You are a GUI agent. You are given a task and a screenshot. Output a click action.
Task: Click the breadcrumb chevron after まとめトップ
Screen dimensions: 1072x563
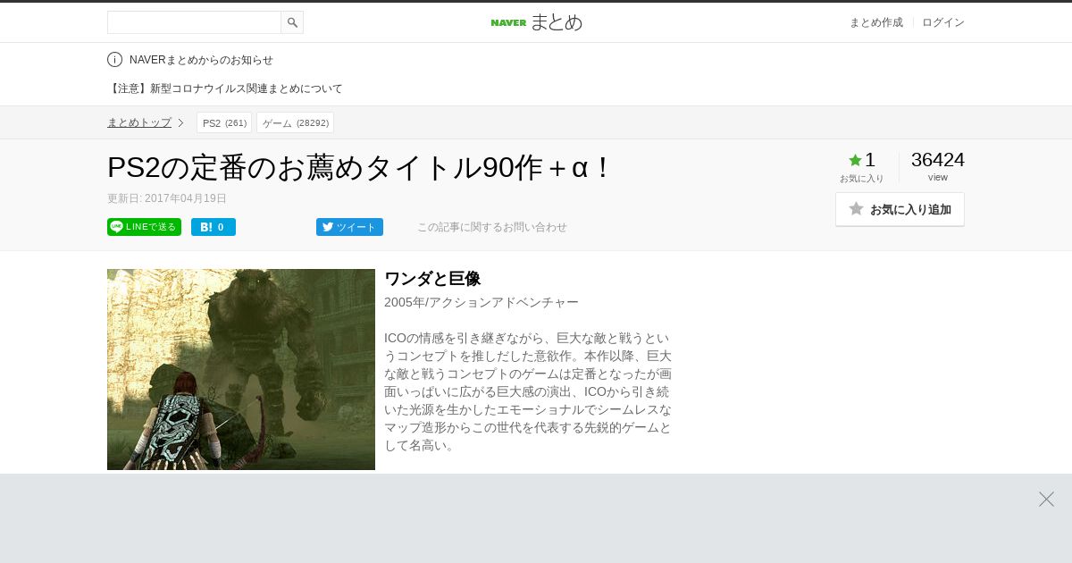tap(180, 122)
